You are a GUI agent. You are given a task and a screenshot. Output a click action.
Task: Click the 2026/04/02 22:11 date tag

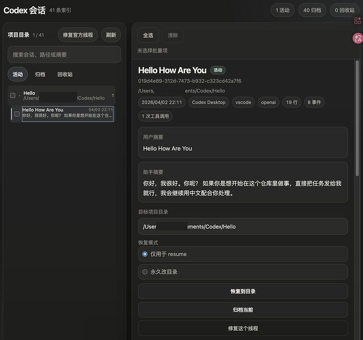162,102
